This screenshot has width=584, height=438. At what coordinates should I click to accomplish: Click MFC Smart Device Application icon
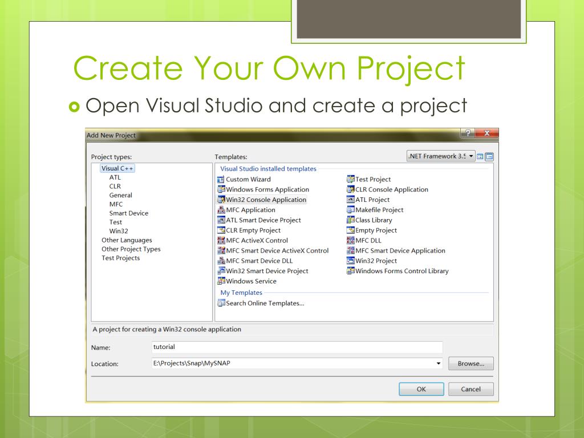coord(351,251)
